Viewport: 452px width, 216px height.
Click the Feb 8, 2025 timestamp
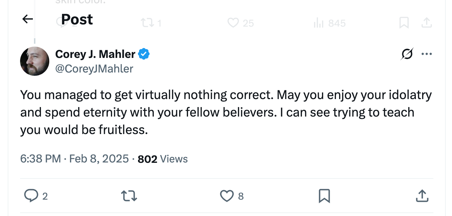point(99,158)
